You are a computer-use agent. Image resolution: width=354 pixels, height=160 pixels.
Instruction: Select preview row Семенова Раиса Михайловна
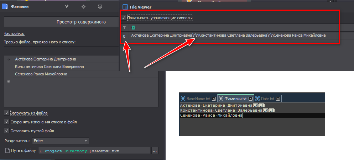pyautogui.click(x=66, y=74)
